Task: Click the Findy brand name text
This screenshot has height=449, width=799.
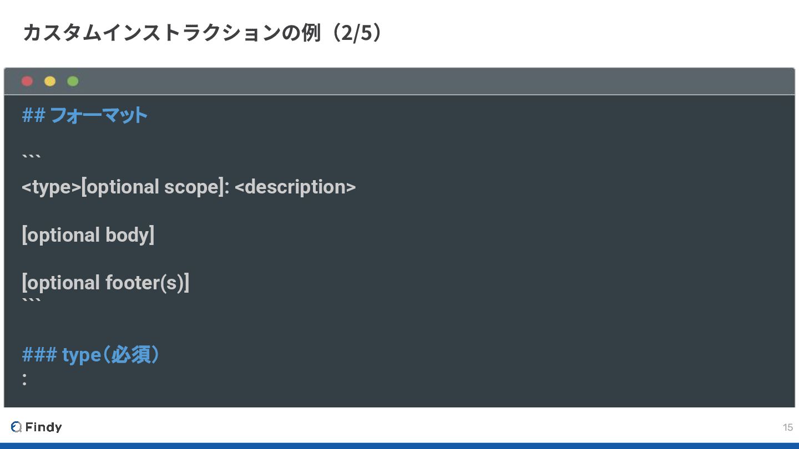Action: click(x=43, y=427)
